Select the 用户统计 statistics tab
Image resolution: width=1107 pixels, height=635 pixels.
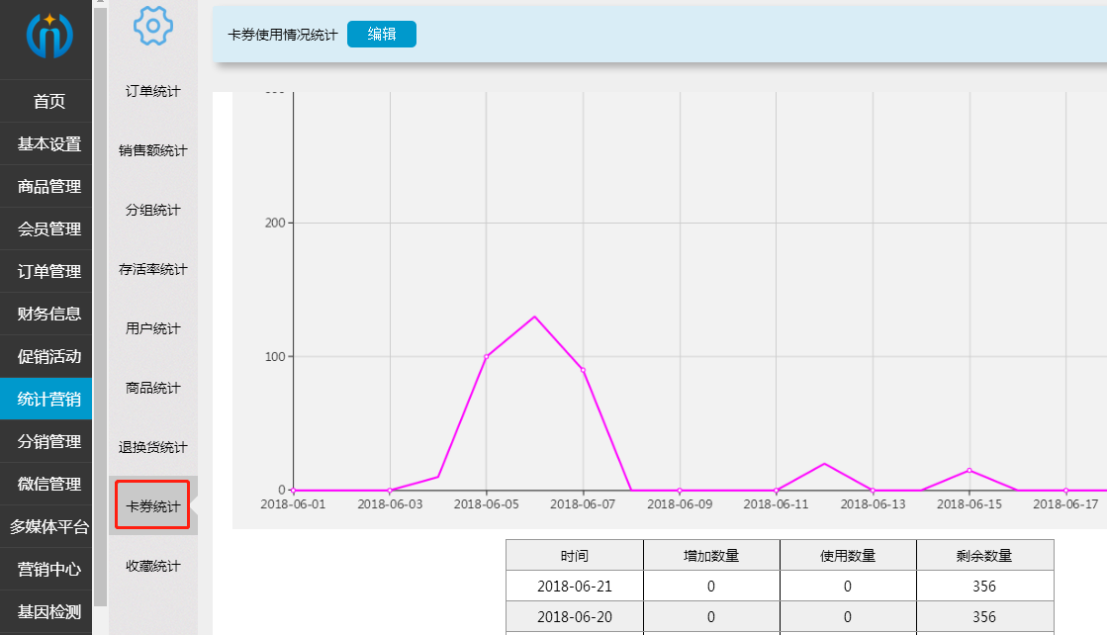(x=151, y=327)
